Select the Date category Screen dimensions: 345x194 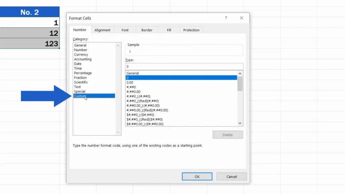pos(78,64)
